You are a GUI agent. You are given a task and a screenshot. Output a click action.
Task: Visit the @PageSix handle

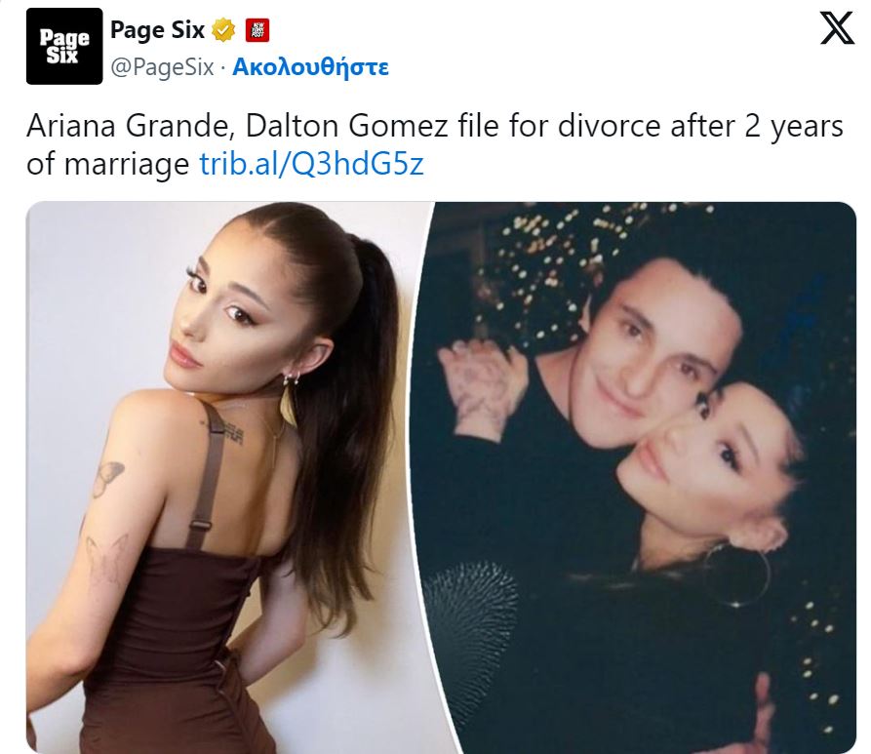162,67
